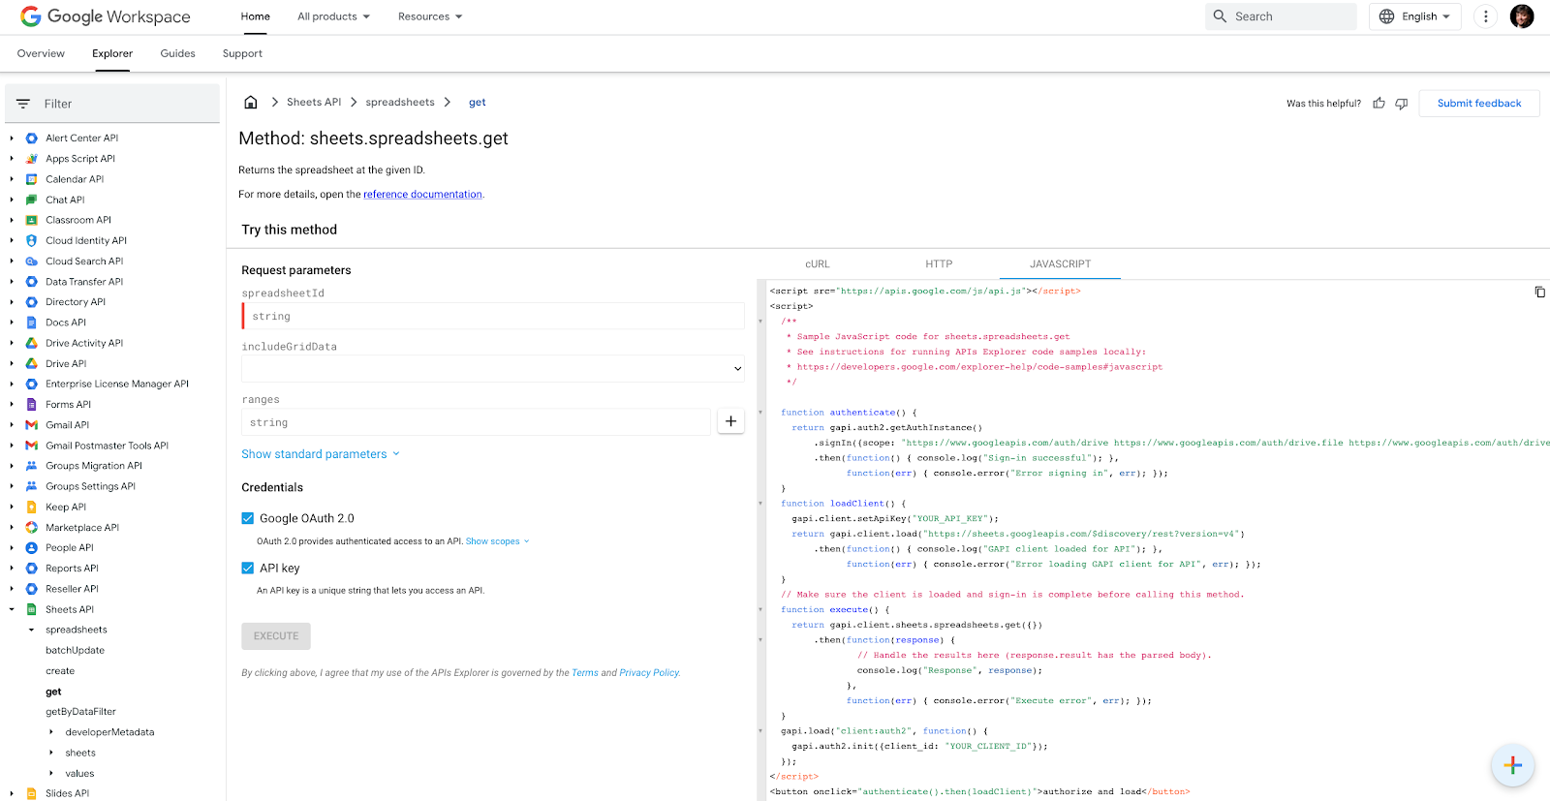The image size is (1550, 801).
Task: Open the Privacy Policy link
Action: point(649,673)
